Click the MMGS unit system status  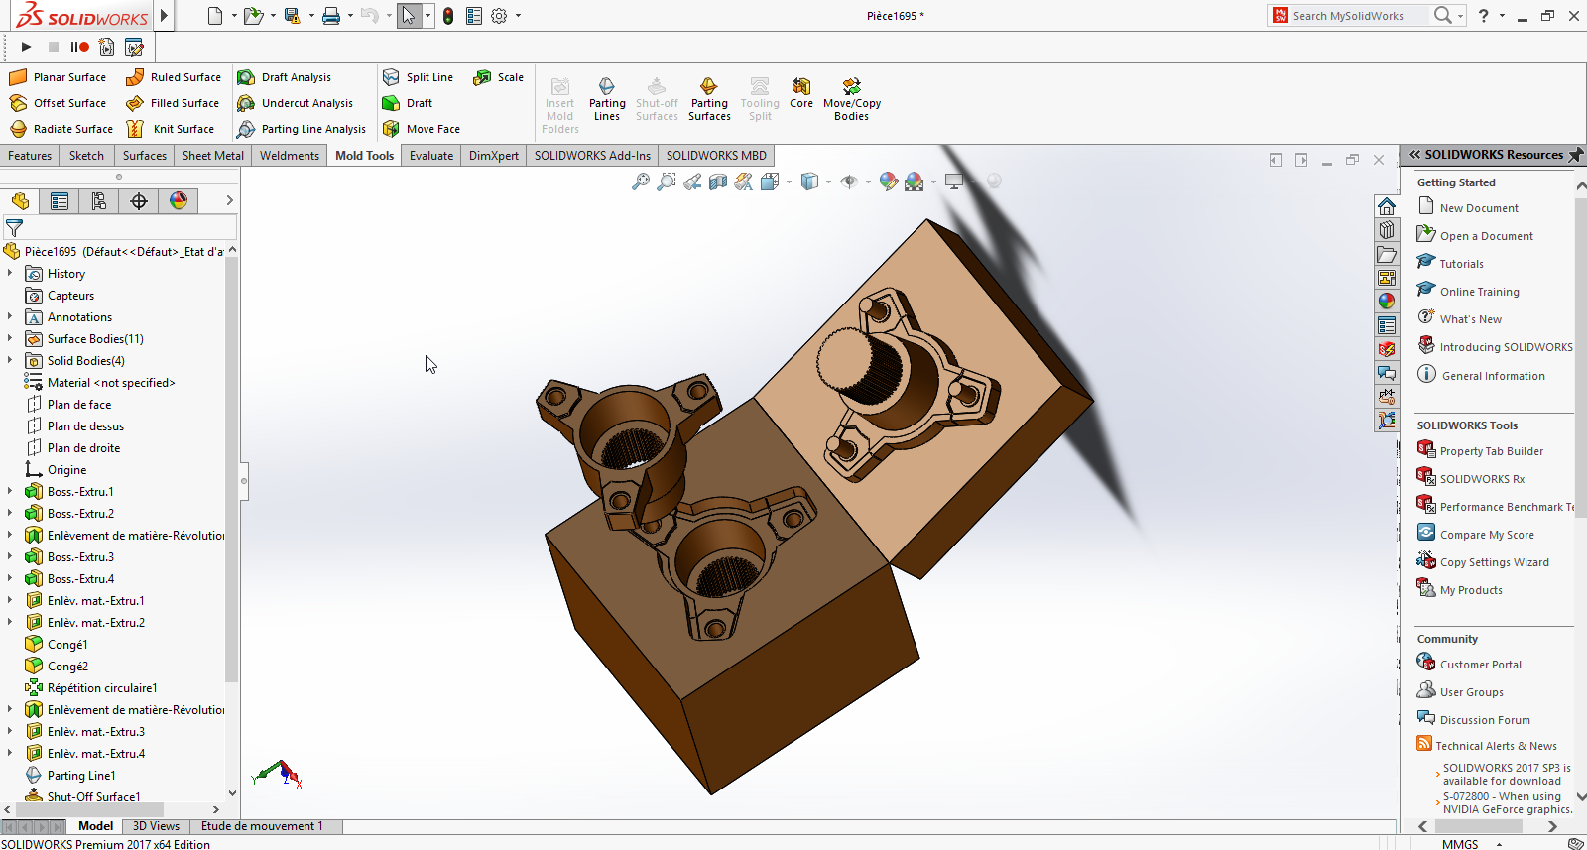1460,844
